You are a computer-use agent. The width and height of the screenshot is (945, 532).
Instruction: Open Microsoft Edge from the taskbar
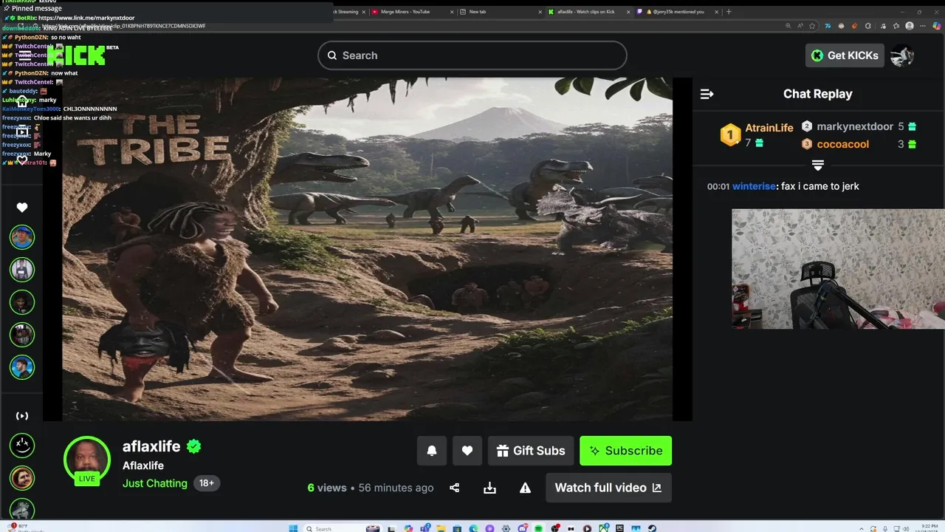point(475,528)
